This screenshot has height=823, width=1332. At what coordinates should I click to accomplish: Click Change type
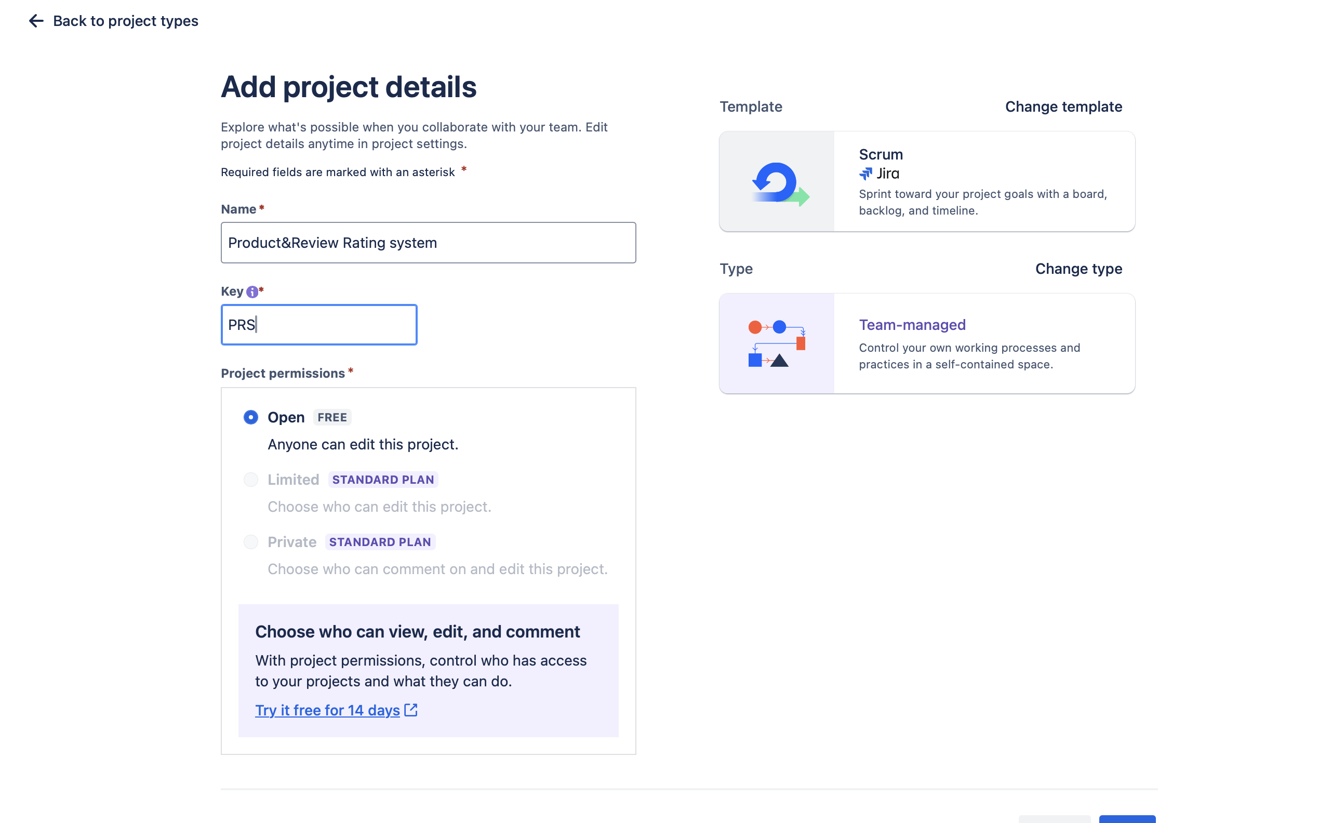tap(1078, 269)
